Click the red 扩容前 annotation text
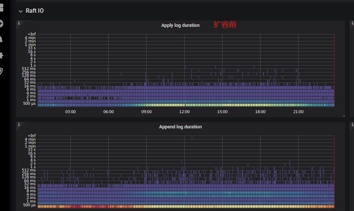This screenshot has width=354, height=211. (x=225, y=25)
